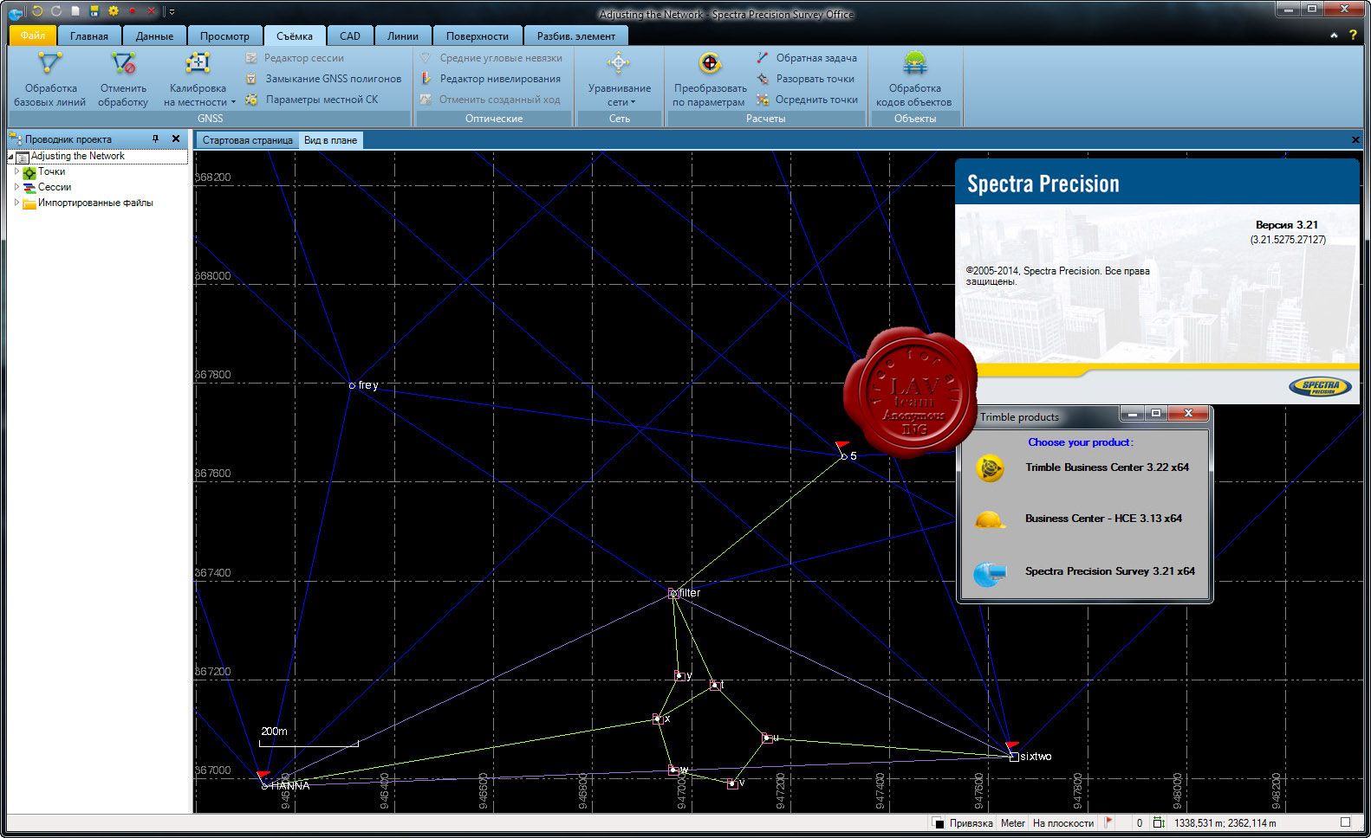
Task: Select point sixtwo on the map
Action: click(1014, 757)
